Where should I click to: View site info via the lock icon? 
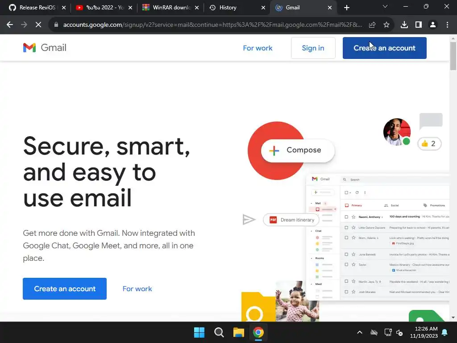click(x=56, y=25)
